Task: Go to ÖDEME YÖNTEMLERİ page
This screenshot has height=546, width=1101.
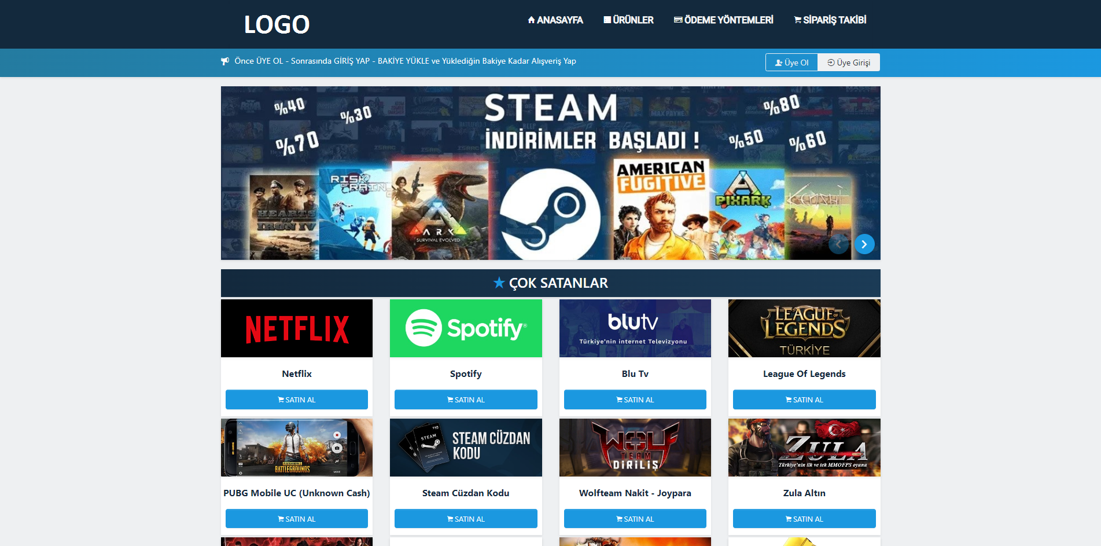Action: point(723,20)
